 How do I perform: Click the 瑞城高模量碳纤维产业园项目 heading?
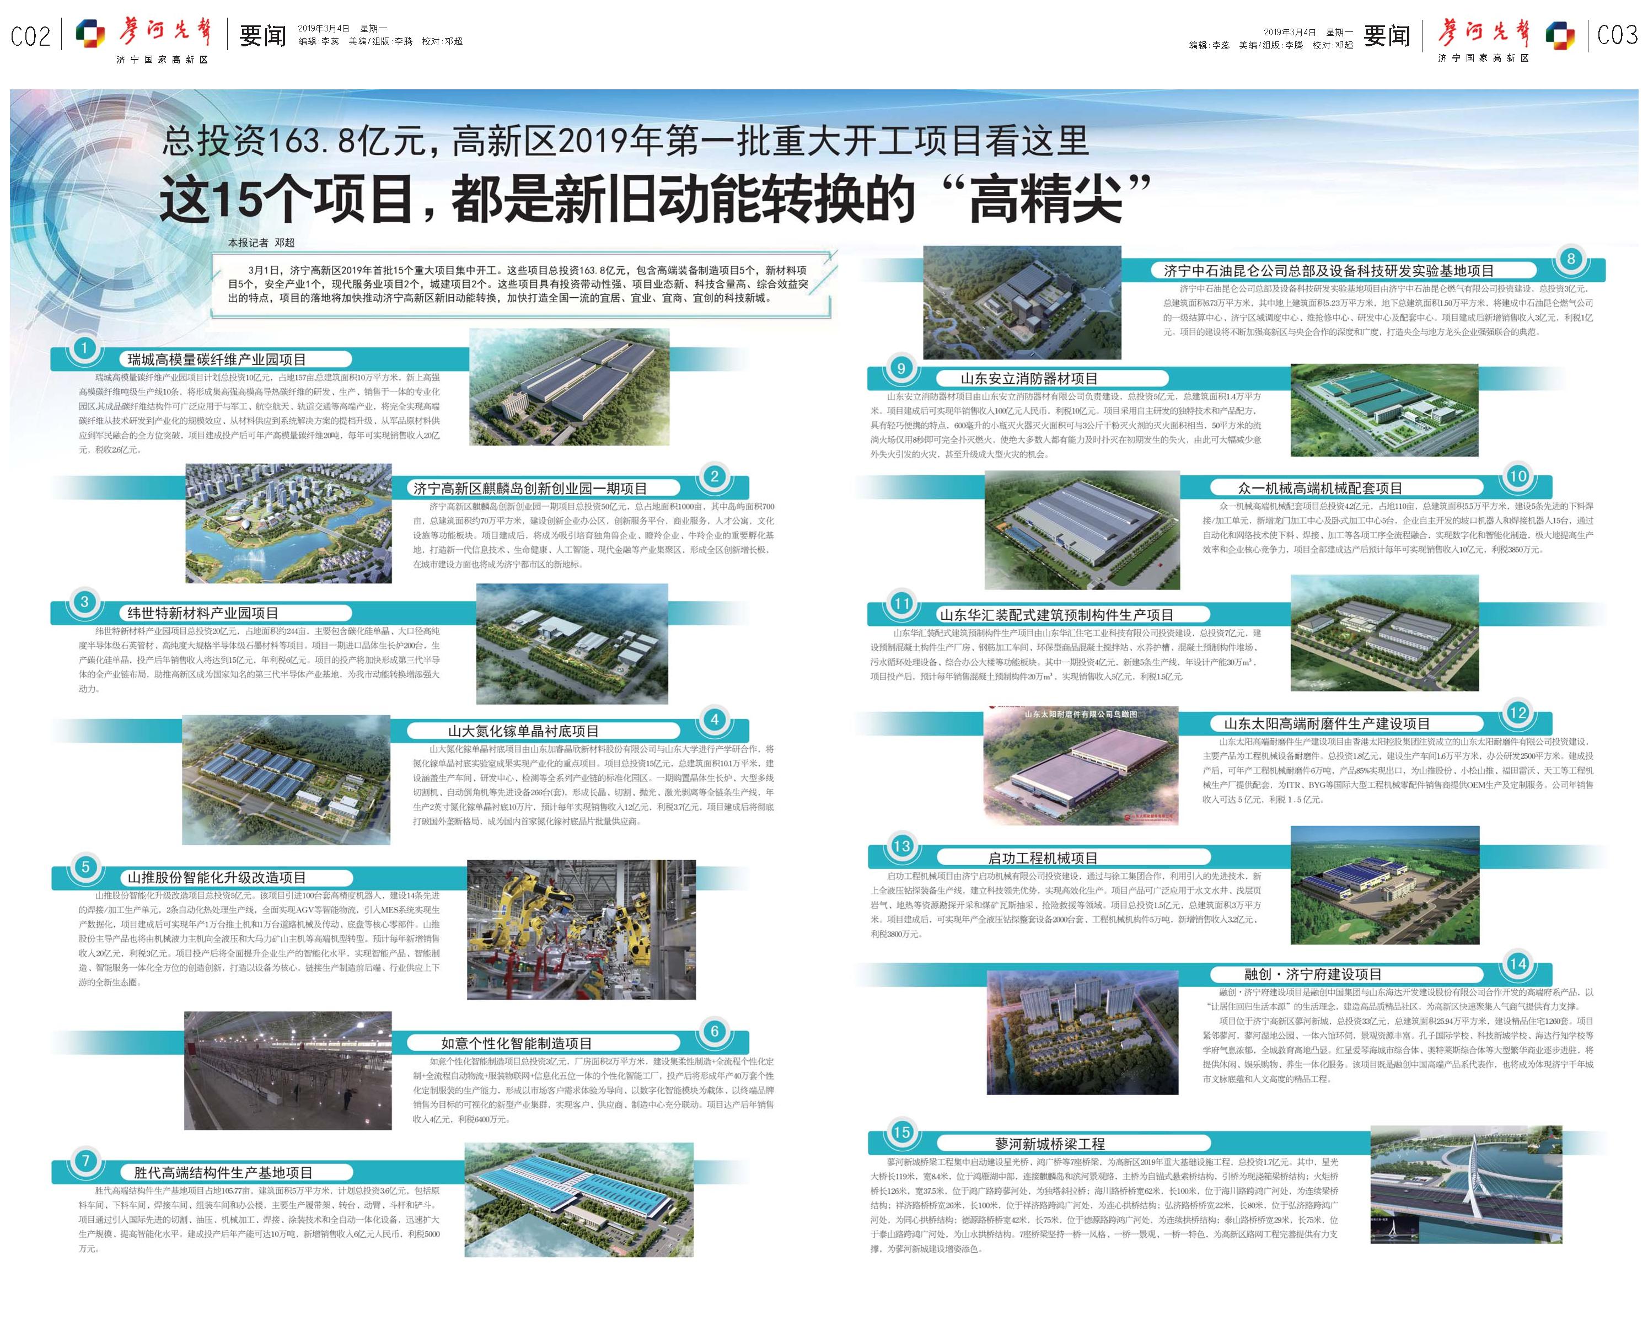(216, 360)
